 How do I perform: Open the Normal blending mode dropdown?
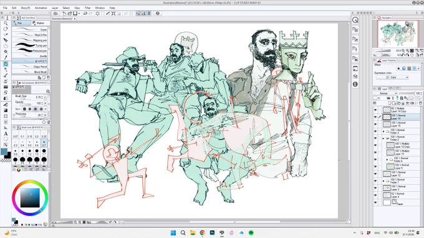tap(385, 93)
